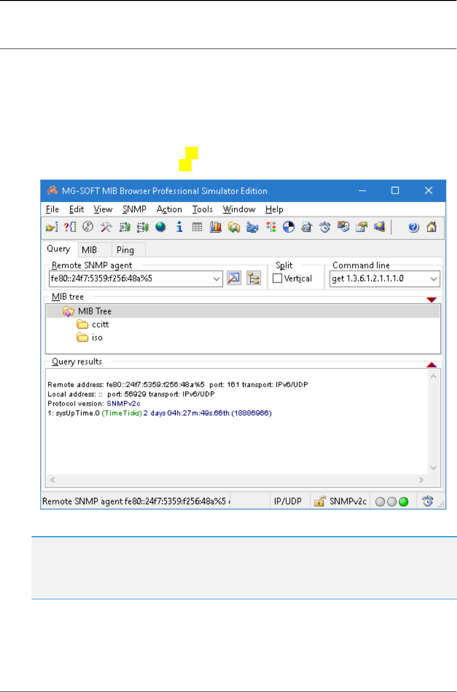This screenshot has height=692, width=457.
Task: Click the MG-SOFT application icon in title bar
Action: tap(52, 191)
